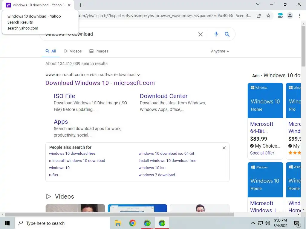Image resolution: width=306 pixels, height=229 pixels.
Task: Open the third video thumbnail
Action: tap(199, 208)
